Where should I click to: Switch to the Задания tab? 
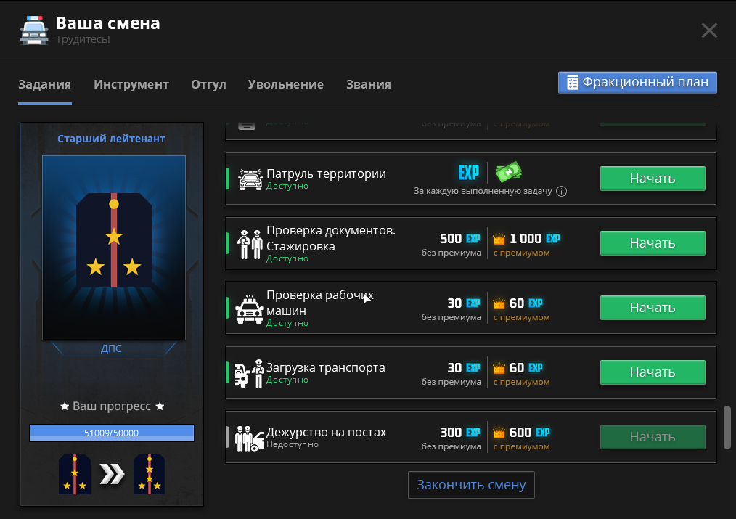44,84
